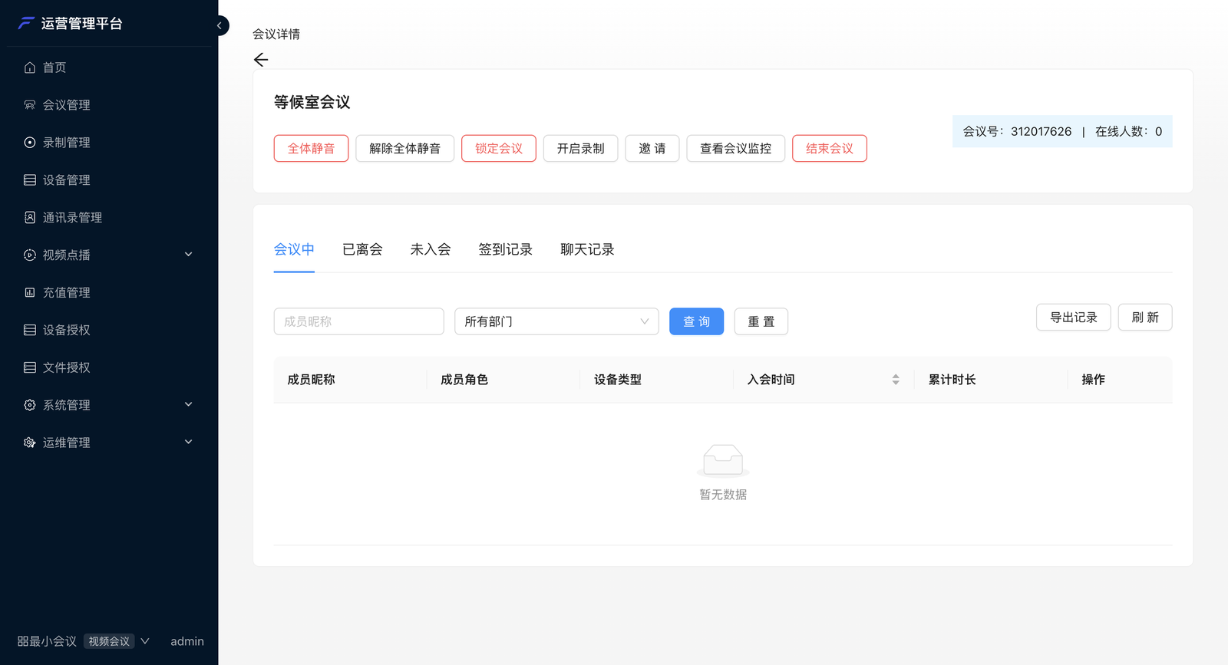The image size is (1228, 665).
Task: Click the platform logo icon
Action: coord(26,23)
